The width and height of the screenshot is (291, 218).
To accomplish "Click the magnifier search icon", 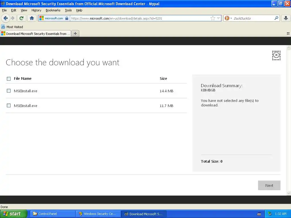I will coord(276,18).
